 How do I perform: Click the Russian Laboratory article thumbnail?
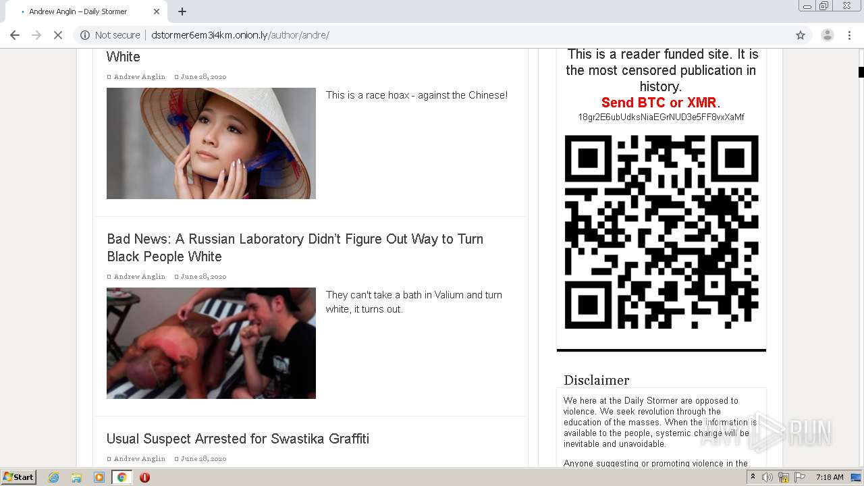[x=211, y=343]
